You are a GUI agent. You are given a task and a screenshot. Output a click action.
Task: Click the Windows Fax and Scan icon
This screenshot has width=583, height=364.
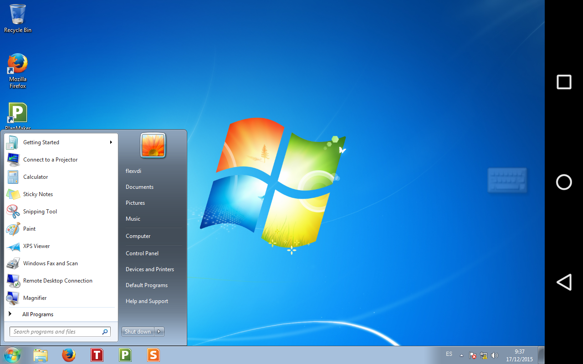point(12,263)
